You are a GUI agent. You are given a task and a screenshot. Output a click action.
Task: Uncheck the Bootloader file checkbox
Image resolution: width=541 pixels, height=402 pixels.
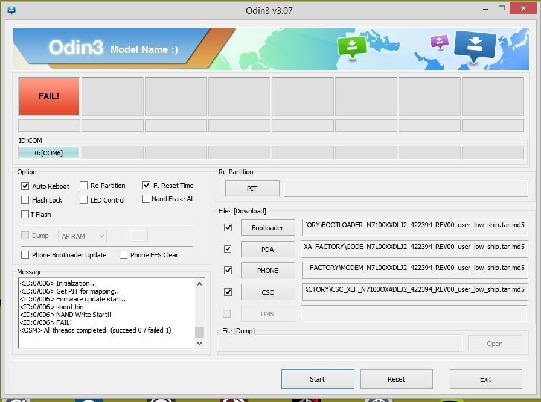[228, 227]
